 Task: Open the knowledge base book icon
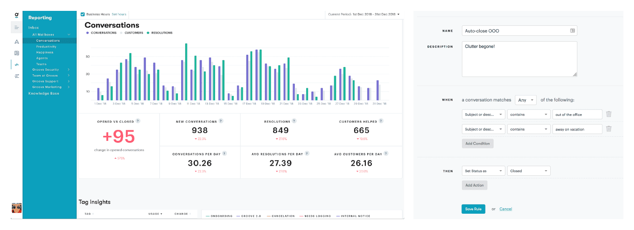coord(17,53)
